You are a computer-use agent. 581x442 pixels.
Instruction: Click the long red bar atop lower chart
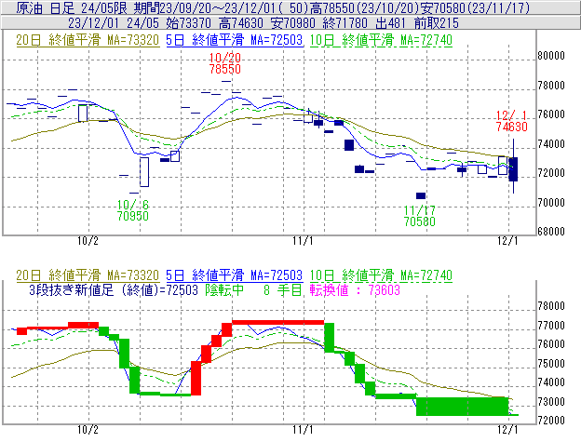277,322
